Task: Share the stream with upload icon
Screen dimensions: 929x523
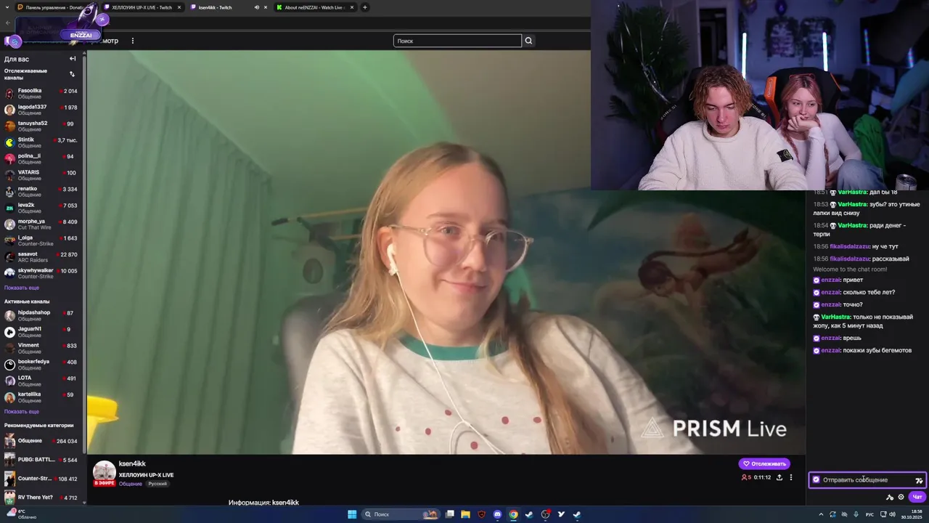Action: [779, 477]
